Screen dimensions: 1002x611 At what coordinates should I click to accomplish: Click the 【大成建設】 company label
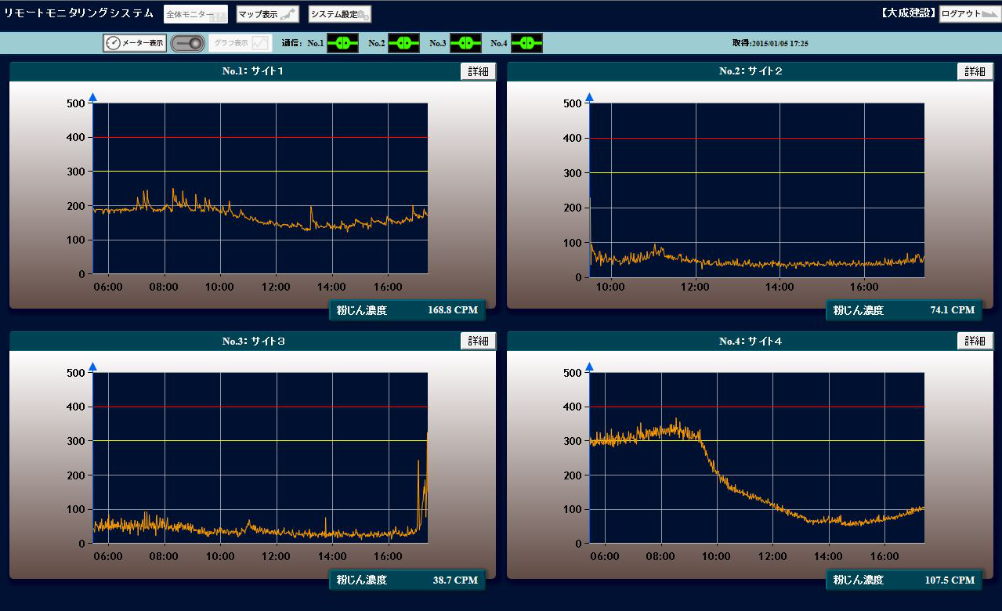click(909, 13)
